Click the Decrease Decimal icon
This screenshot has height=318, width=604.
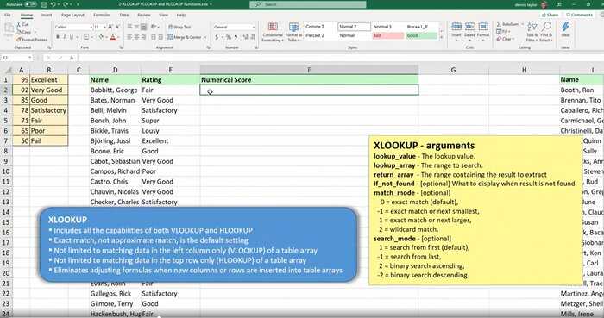coord(253,37)
